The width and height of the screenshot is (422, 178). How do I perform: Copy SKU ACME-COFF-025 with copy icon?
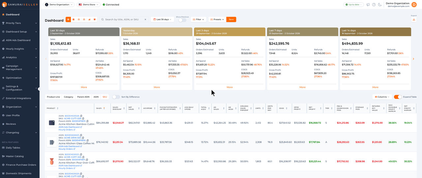(83, 157)
